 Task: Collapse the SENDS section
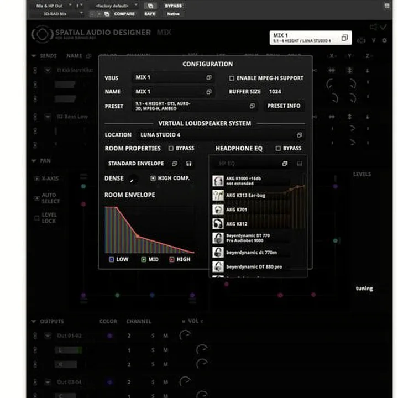34,56
